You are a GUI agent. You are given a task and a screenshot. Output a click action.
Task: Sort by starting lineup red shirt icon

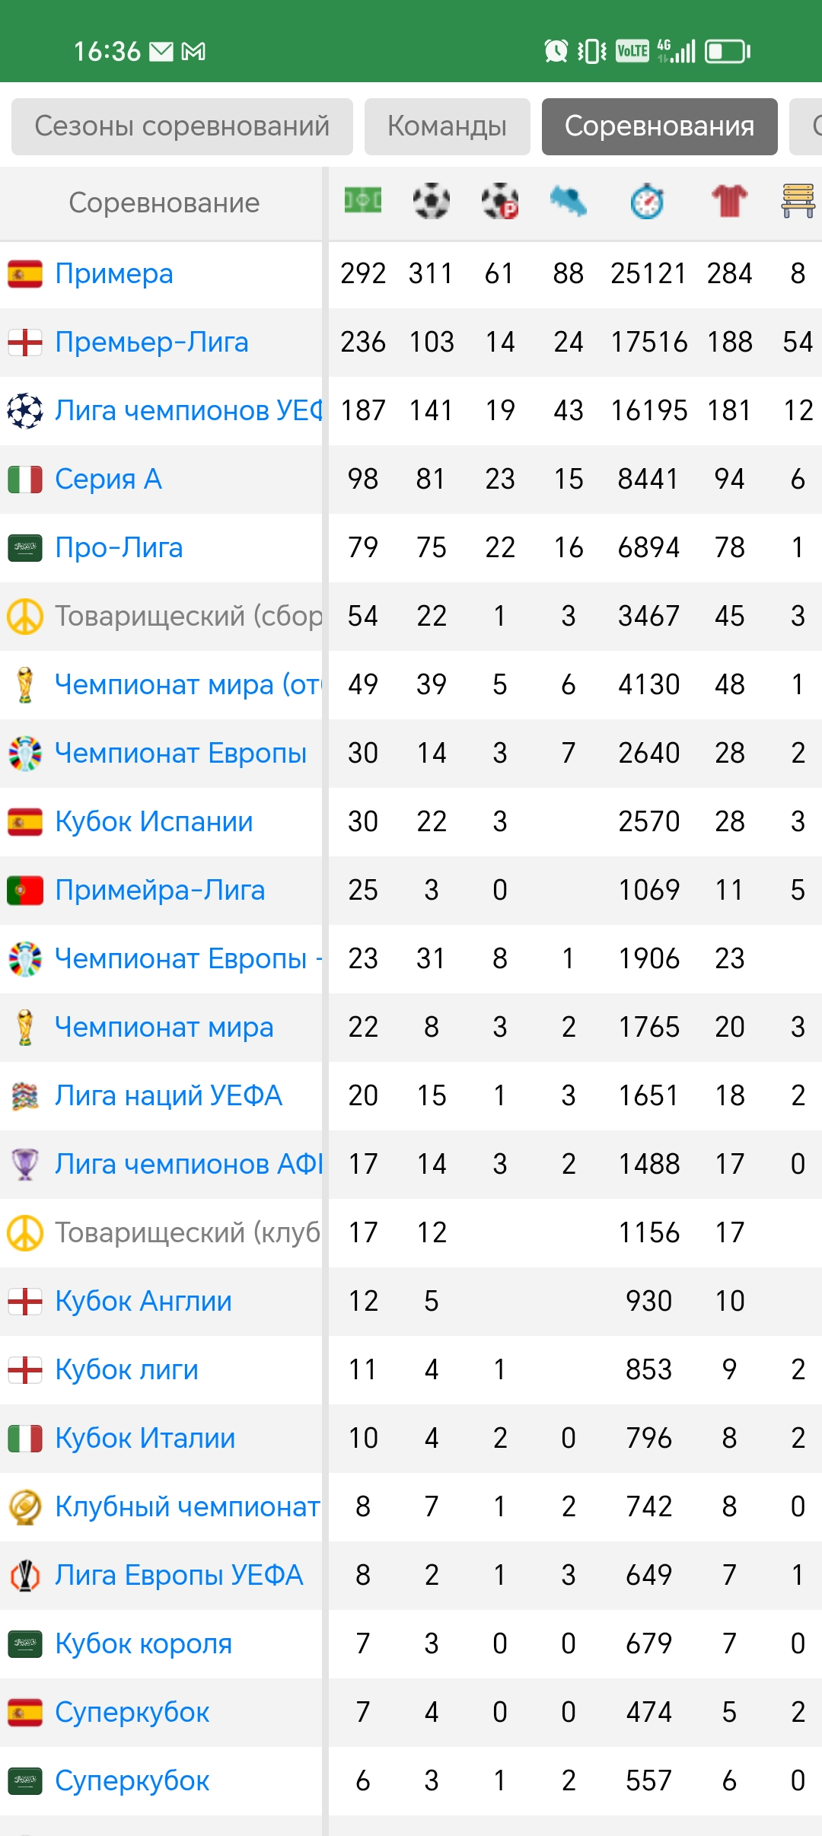pos(729,201)
